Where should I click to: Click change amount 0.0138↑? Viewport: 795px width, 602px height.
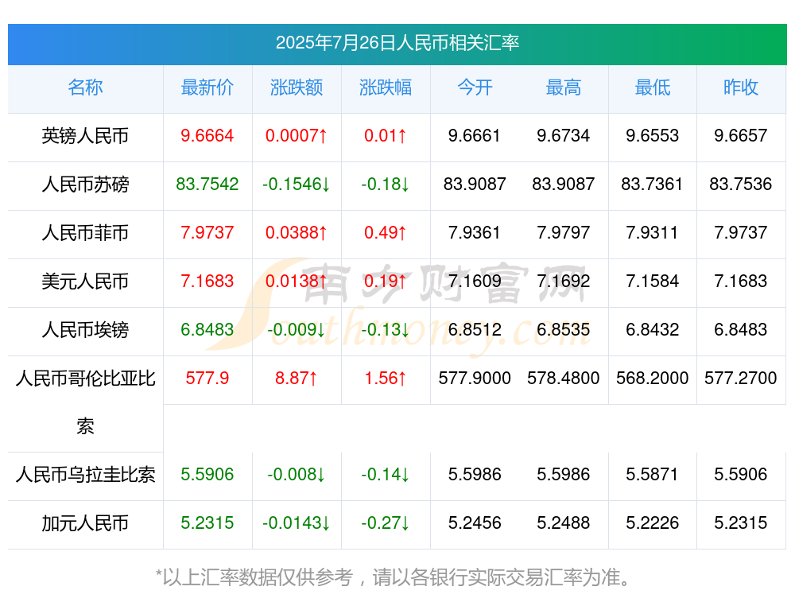pyautogui.click(x=297, y=281)
